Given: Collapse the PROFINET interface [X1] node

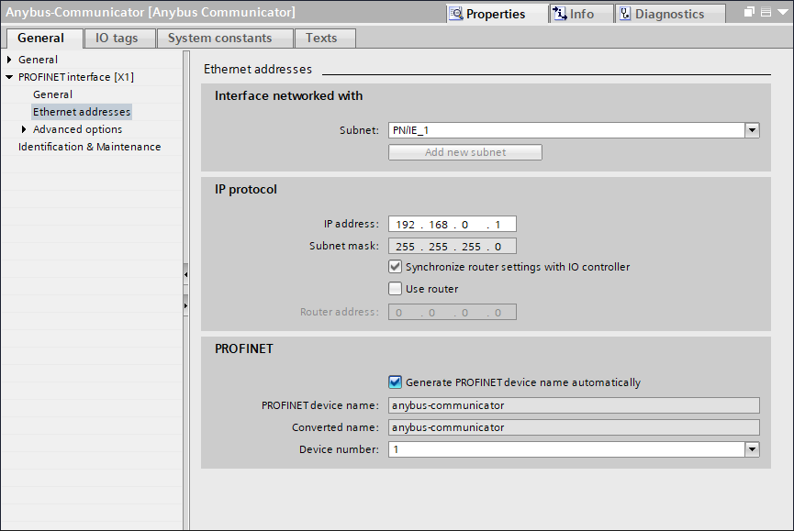Looking at the screenshot, I should click(x=9, y=77).
